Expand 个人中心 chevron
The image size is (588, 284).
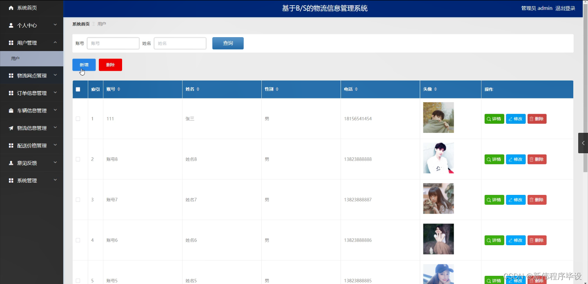[x=55, y=25]
